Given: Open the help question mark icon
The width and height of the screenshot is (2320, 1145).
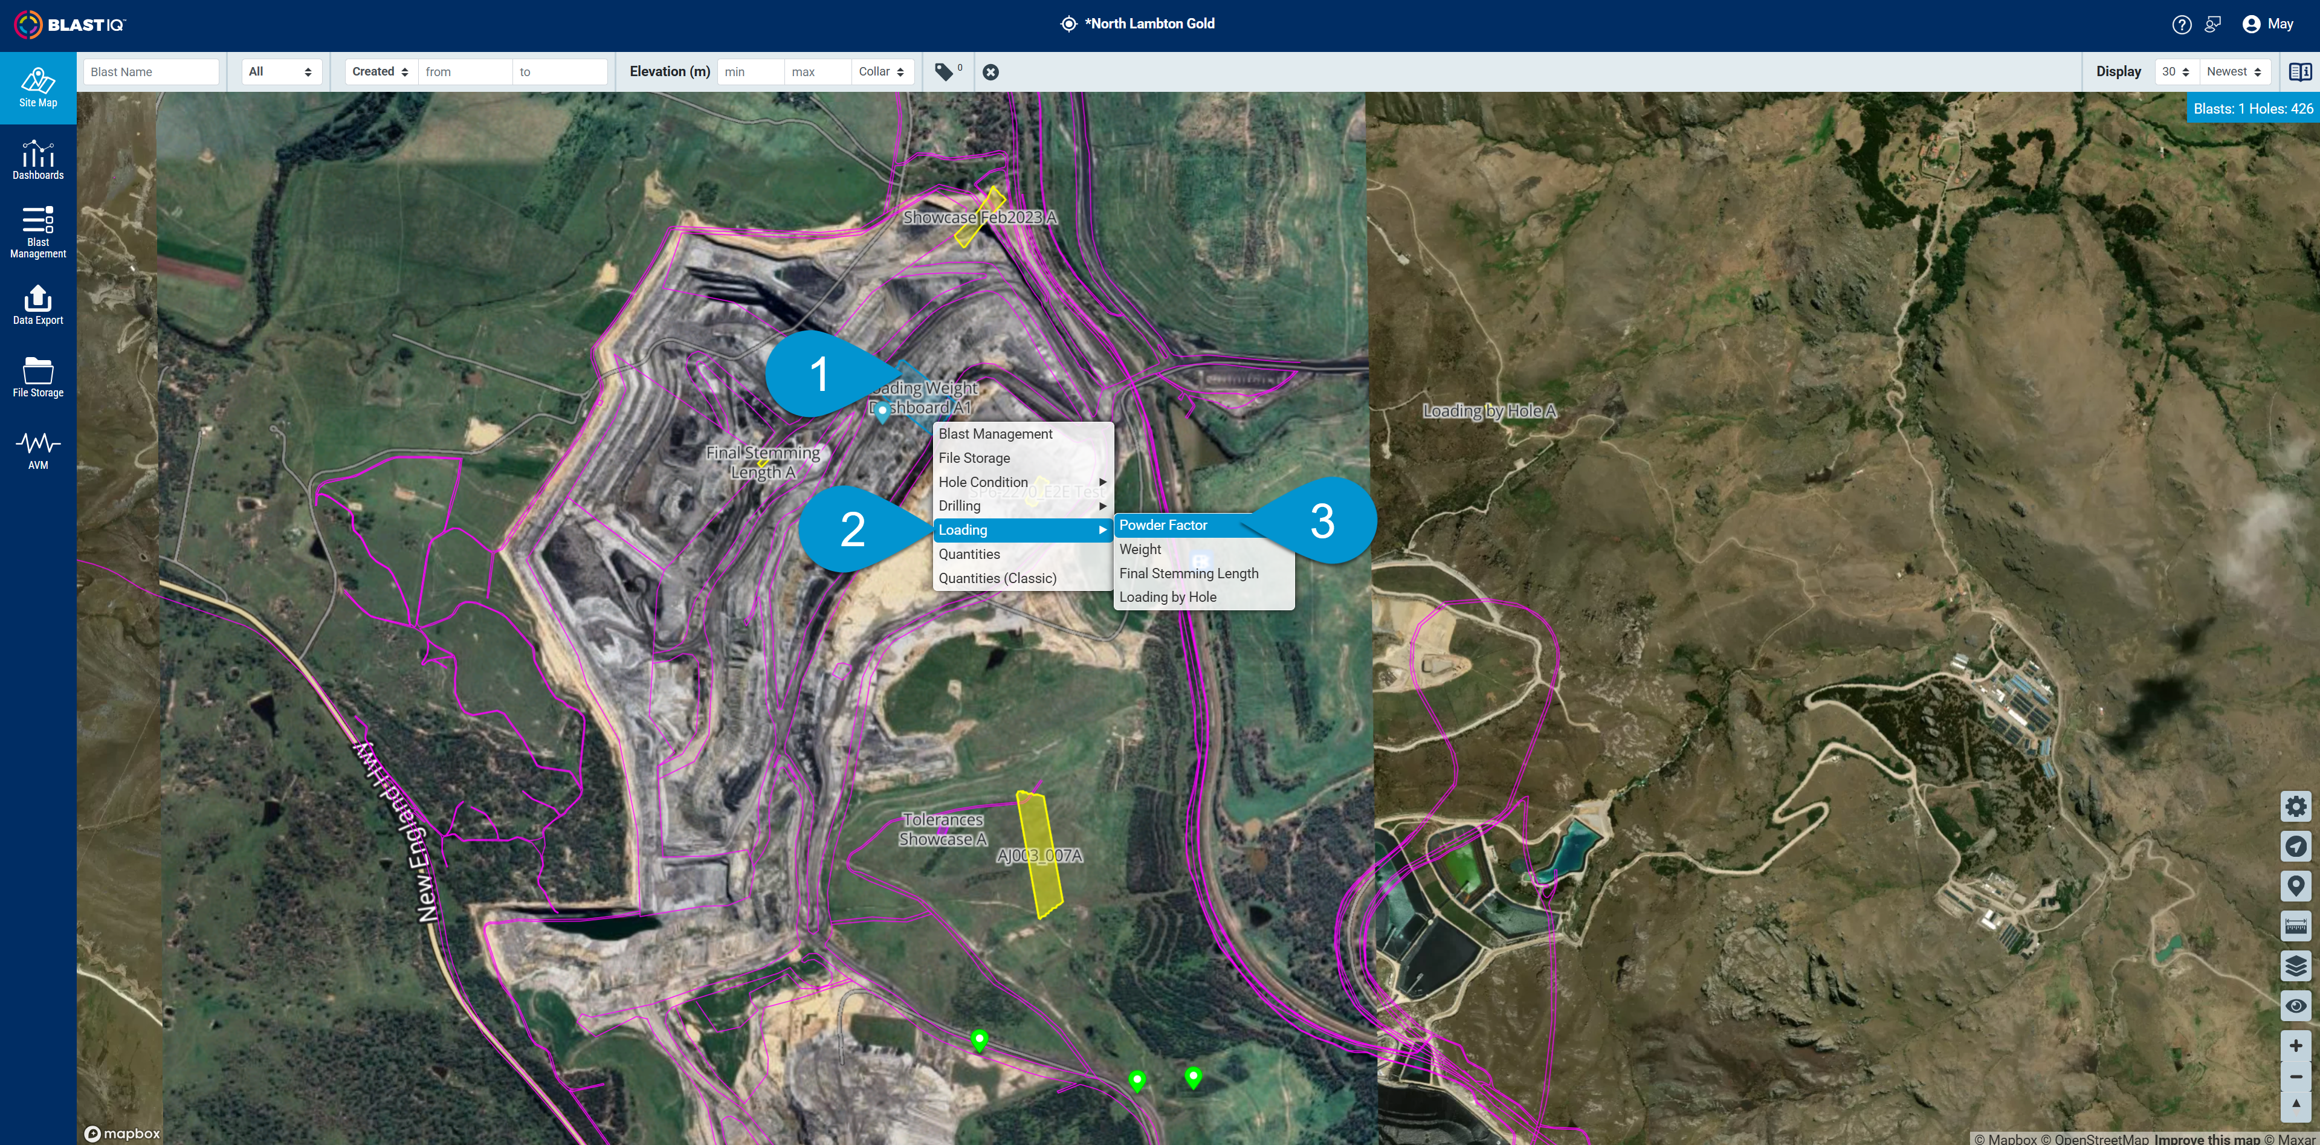Looking at the screenshot, I should 2181,24.
